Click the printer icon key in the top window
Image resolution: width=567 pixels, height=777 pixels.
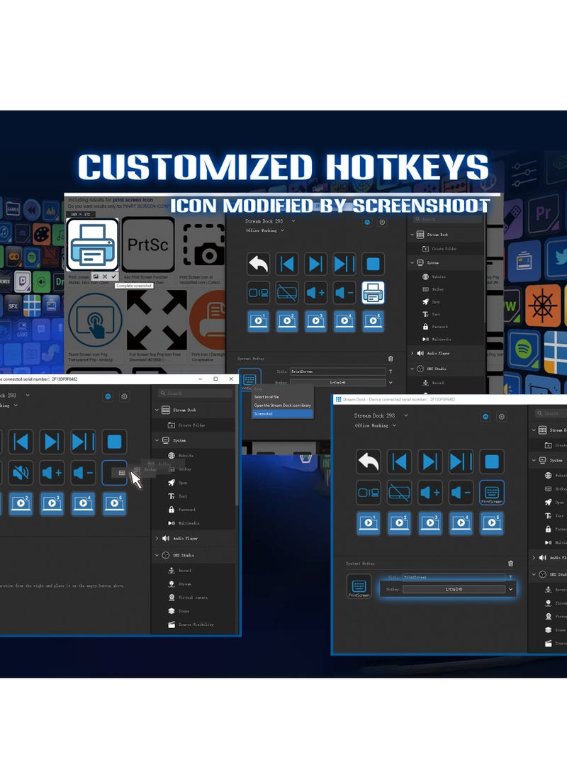click(373, 292)
